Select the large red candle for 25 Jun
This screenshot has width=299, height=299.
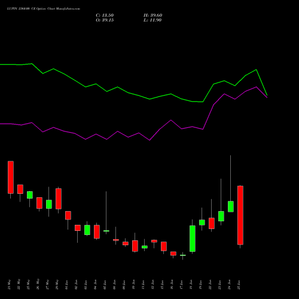tap(240, 215)
